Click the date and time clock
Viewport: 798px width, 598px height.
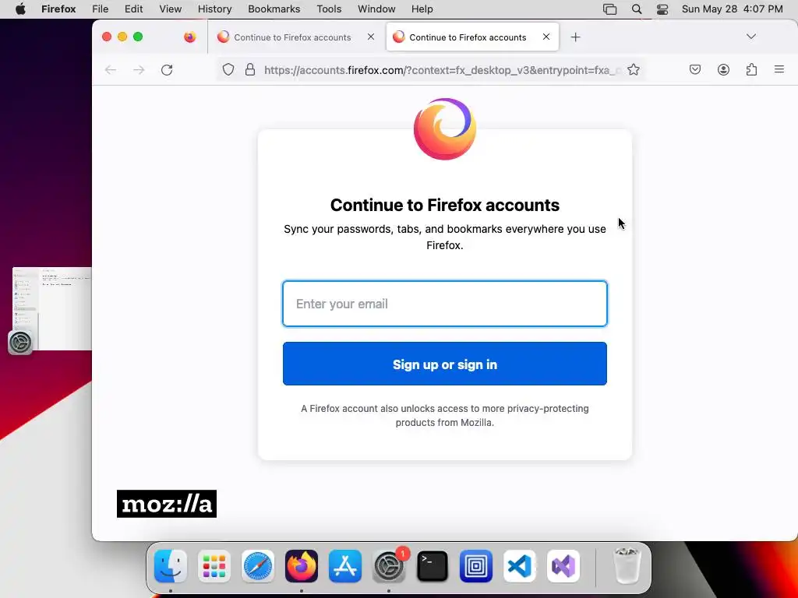(x=733, y=9)
